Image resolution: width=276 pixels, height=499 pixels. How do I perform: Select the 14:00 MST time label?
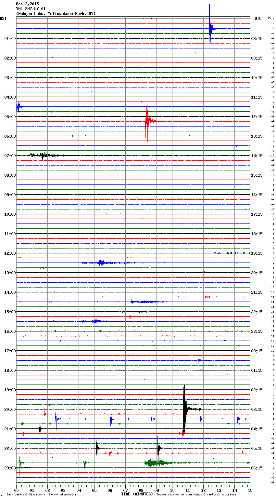point(10,292)
